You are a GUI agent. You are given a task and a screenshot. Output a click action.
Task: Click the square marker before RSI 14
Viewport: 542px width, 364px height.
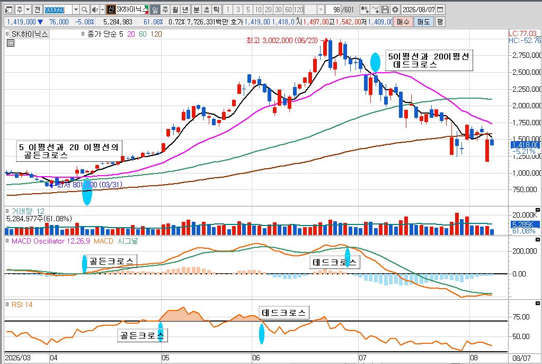7,305
